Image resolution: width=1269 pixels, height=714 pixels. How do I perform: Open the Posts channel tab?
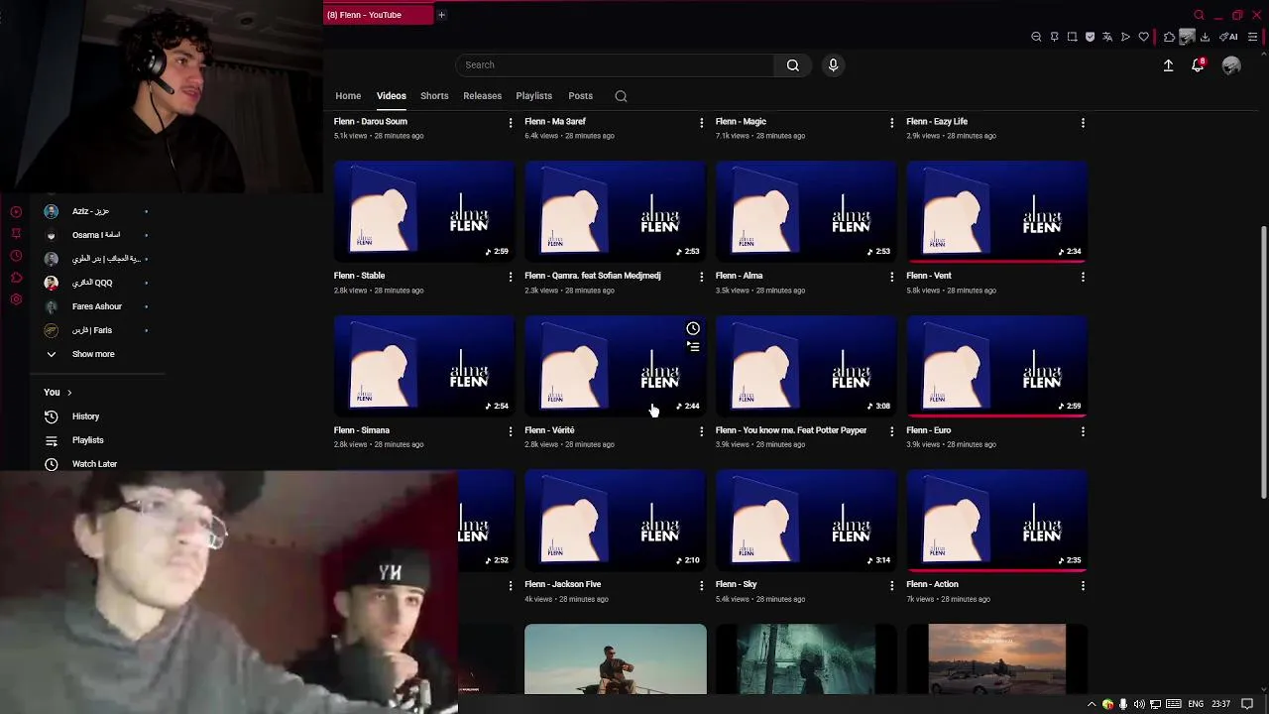tap(580, 96)
